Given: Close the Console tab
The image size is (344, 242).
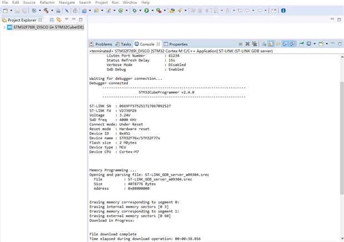Looking at the screenshot, I should [158, 44].
